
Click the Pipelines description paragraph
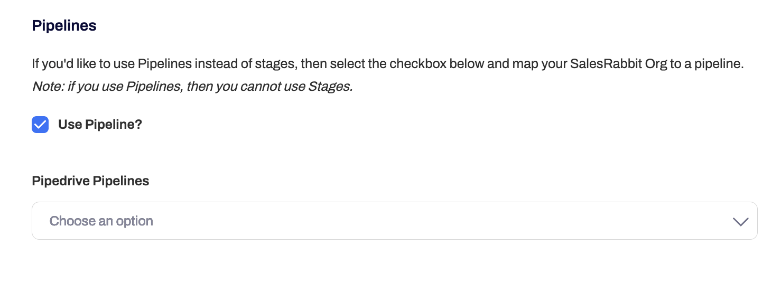tap(387, 64)
